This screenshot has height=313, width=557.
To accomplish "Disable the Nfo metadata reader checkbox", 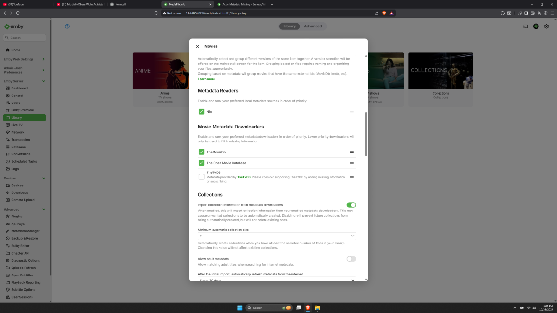I will tap(201, 111).
